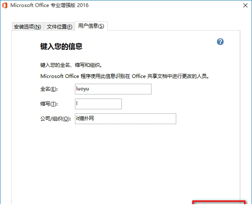252x212 pixels.
Task: Click the window title Microsoft Office 专业增强版 2016
Action: pos(49,5)
